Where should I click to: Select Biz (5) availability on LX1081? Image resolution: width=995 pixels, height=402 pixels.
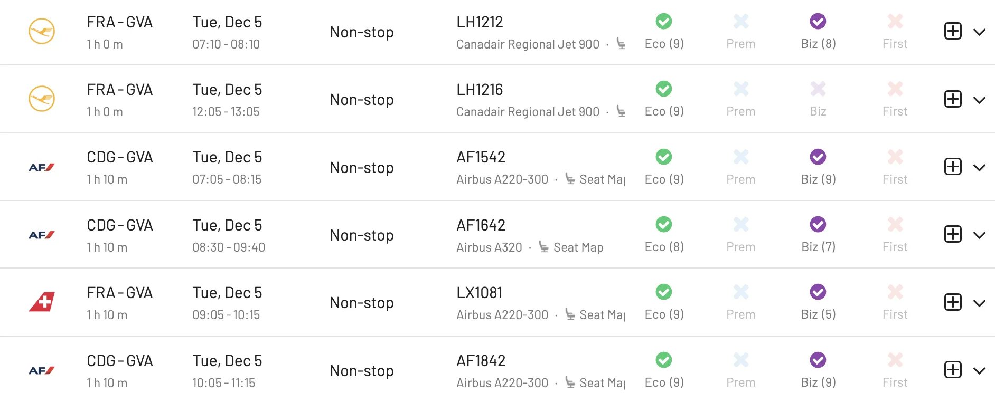(x=818, y=302)
